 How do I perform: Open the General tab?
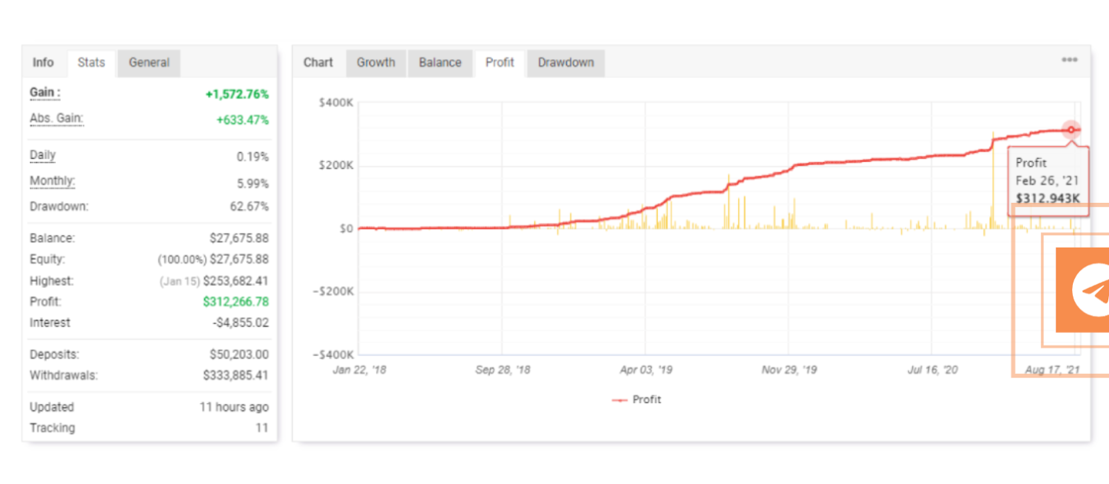(x=148, y=62)
